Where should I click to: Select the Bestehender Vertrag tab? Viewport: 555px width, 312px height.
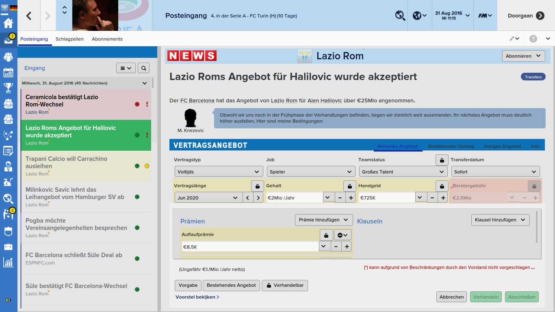point(451,146)
